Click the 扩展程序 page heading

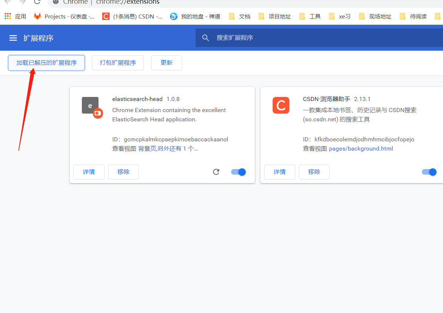point(39,38)
